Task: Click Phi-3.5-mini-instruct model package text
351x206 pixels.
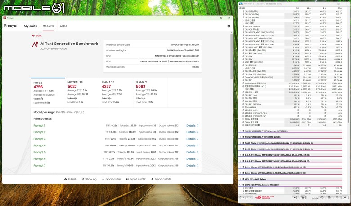Action: [x=70, y=112]
